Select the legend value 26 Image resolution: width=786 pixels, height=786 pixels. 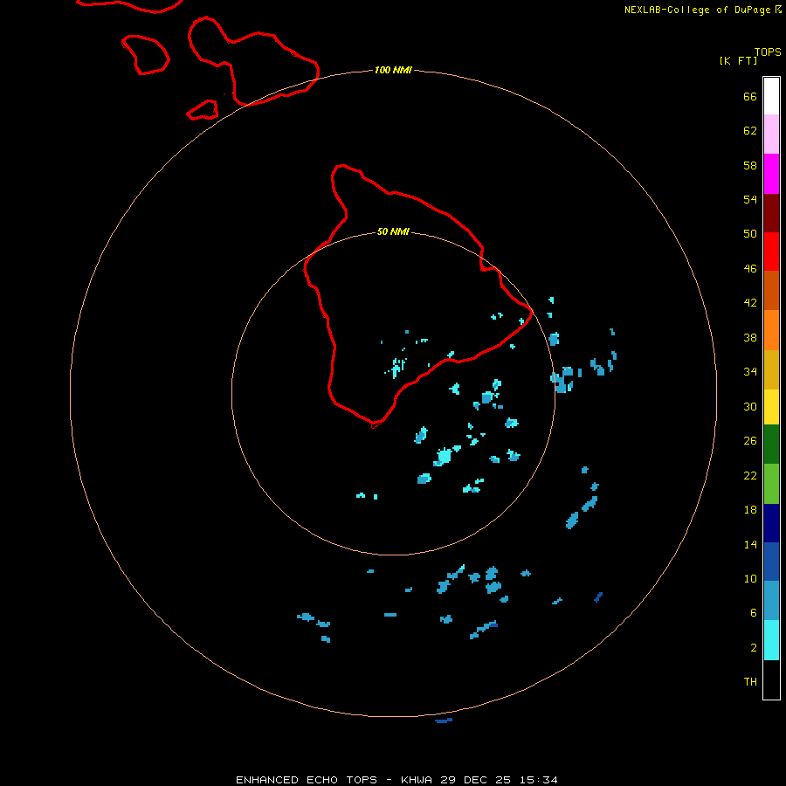(750, 441)
